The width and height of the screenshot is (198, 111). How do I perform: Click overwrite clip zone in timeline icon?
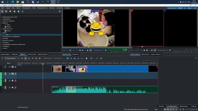click(75, 58)
